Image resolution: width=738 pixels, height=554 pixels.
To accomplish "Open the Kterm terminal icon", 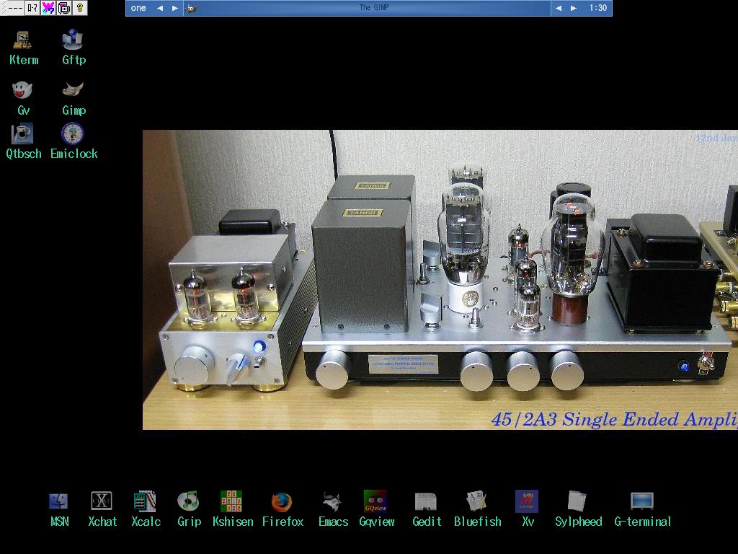I will coord(23,40).
